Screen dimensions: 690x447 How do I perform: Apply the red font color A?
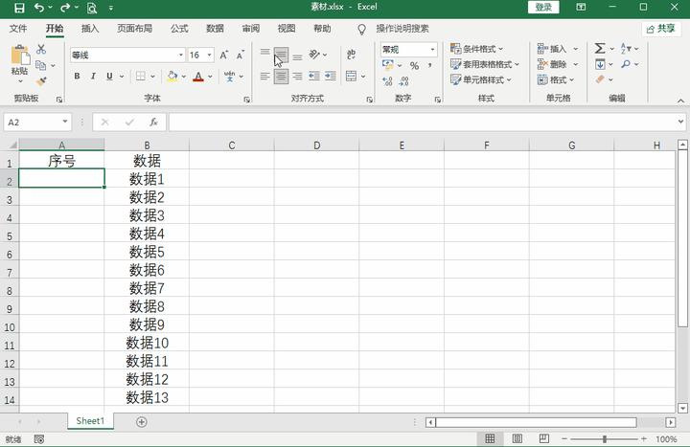pyautogui.click(x=198, y=77)
